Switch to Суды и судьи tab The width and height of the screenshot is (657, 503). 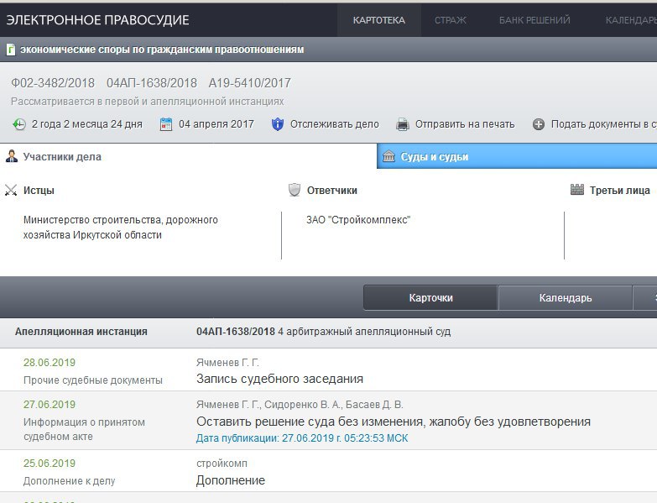click(517, 156)
